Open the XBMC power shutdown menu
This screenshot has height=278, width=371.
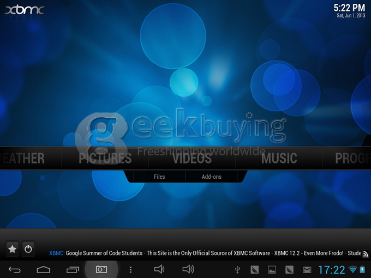tap(28, 249)
